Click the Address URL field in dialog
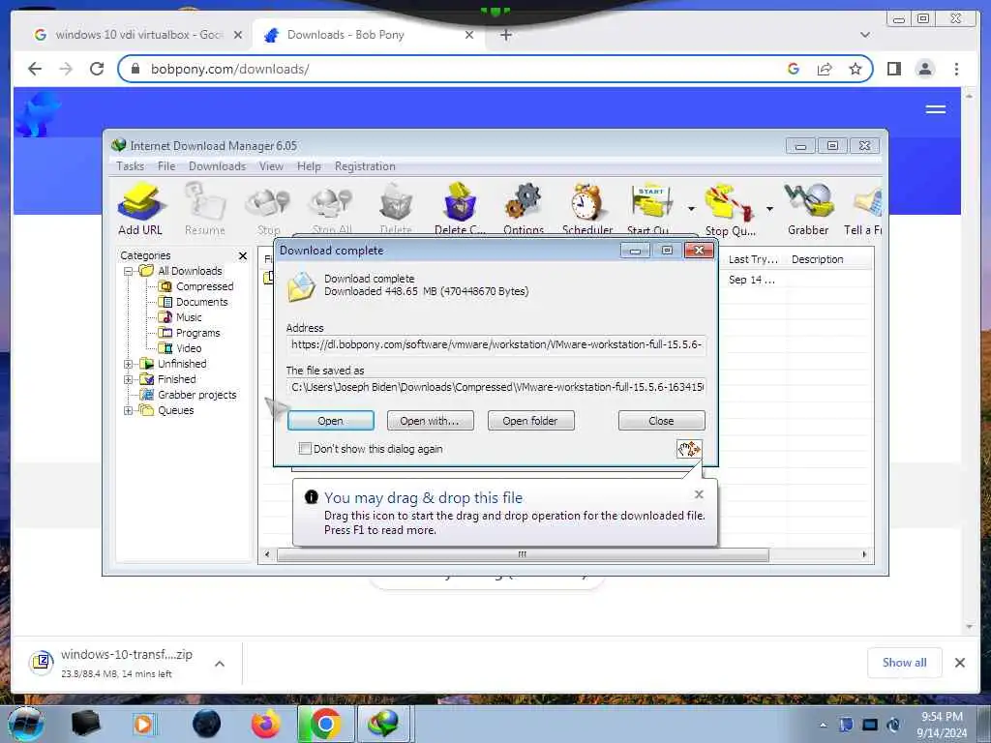 coord(496,345)
